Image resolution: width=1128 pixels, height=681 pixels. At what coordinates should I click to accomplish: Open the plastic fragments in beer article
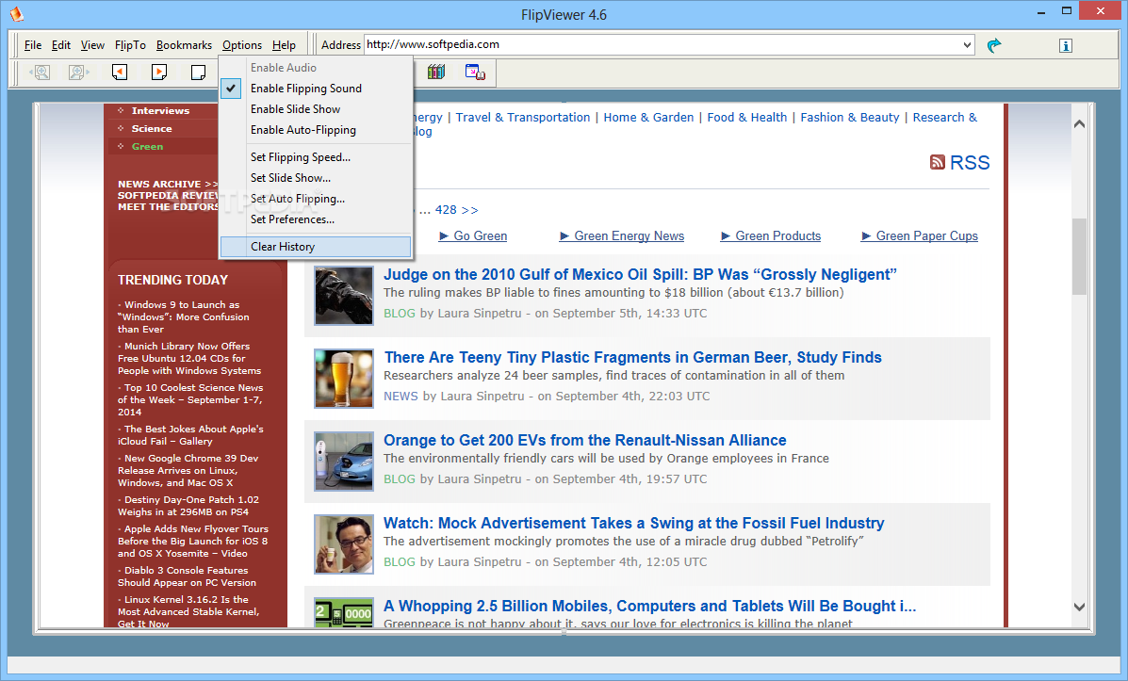coord(632,357)
